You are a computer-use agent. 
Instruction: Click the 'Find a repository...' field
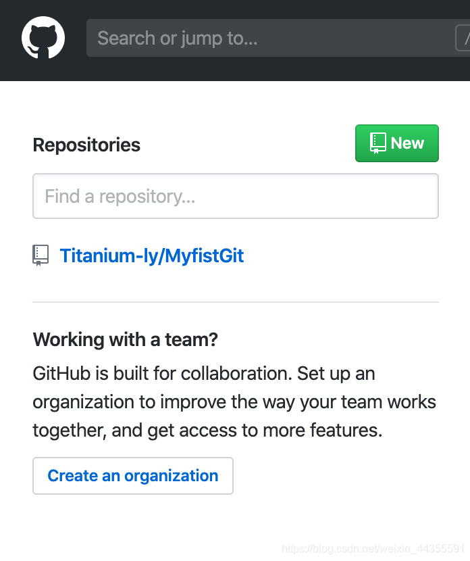(x=236, y=196)
